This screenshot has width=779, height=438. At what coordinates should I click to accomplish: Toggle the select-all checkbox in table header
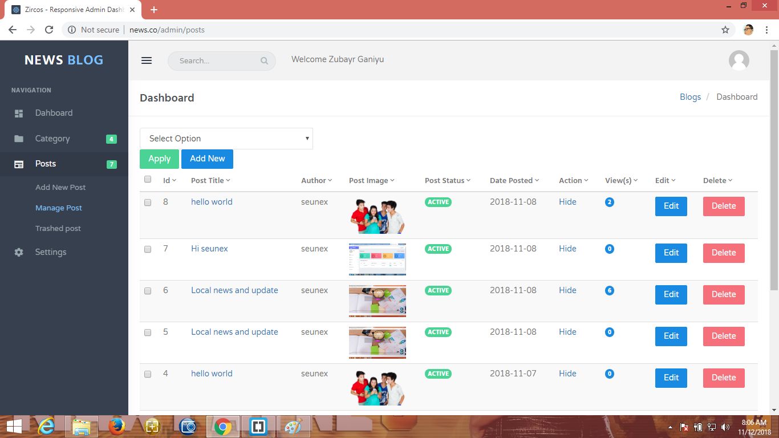click(148, 179)
